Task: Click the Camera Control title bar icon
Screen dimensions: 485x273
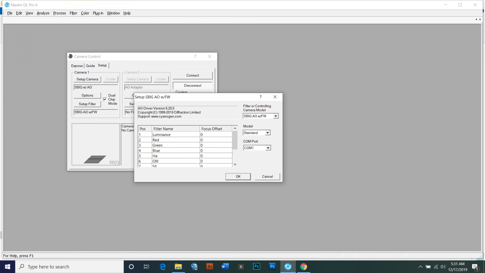Action: [x=71, y=56]
